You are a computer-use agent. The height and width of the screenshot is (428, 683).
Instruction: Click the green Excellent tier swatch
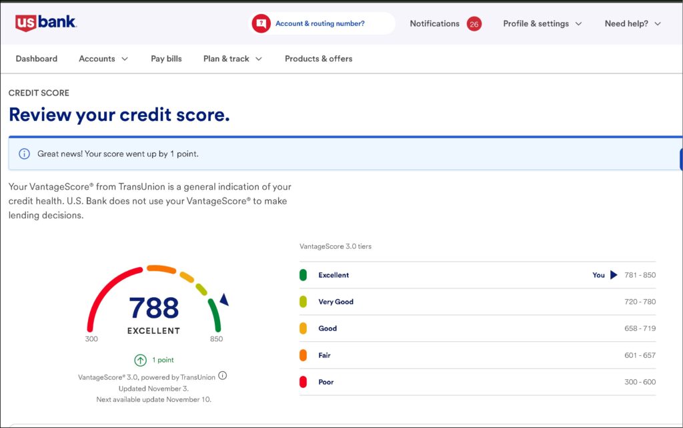coord(303,275)
